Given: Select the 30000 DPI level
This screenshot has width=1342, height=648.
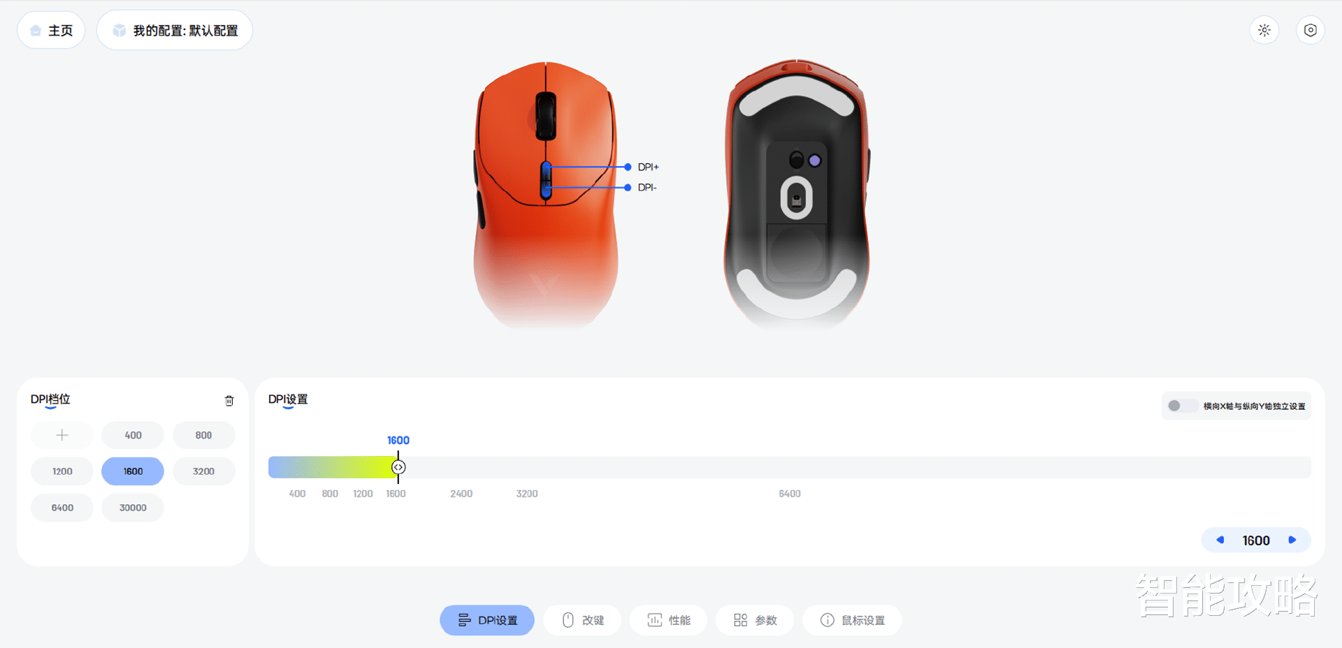Looking at the screenshot, I should 133,508.
